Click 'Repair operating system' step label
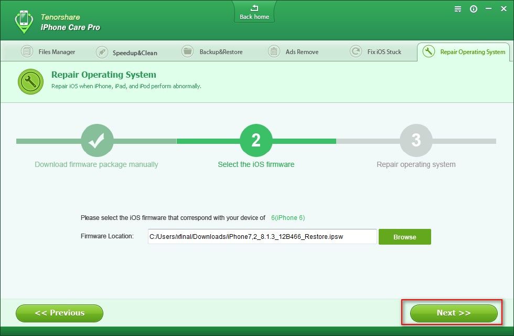The image size is (514, 336). coord(416,164)
